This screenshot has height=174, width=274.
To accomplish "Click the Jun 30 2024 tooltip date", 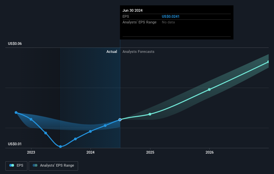I will coord(132,10).
